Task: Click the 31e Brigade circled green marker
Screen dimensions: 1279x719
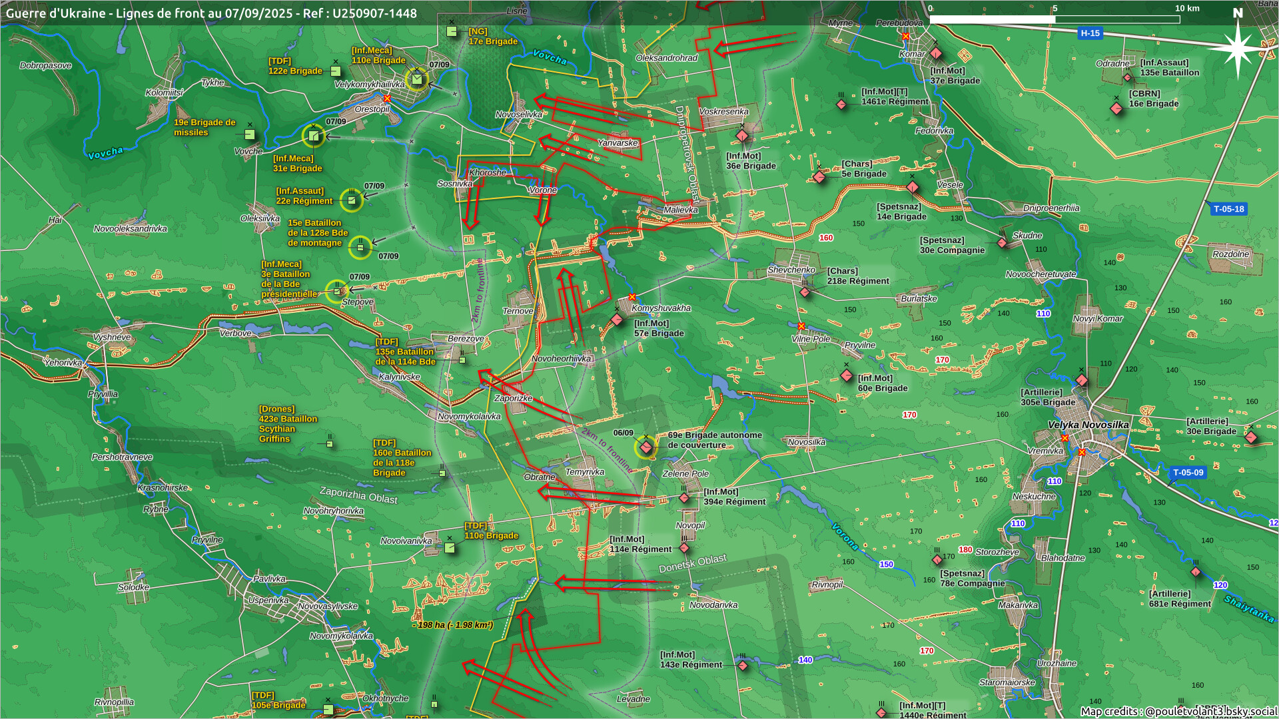Action: coord(313,136)
